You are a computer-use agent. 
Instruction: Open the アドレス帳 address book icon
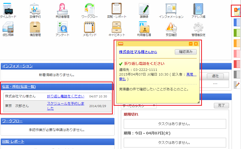[198, 9]
